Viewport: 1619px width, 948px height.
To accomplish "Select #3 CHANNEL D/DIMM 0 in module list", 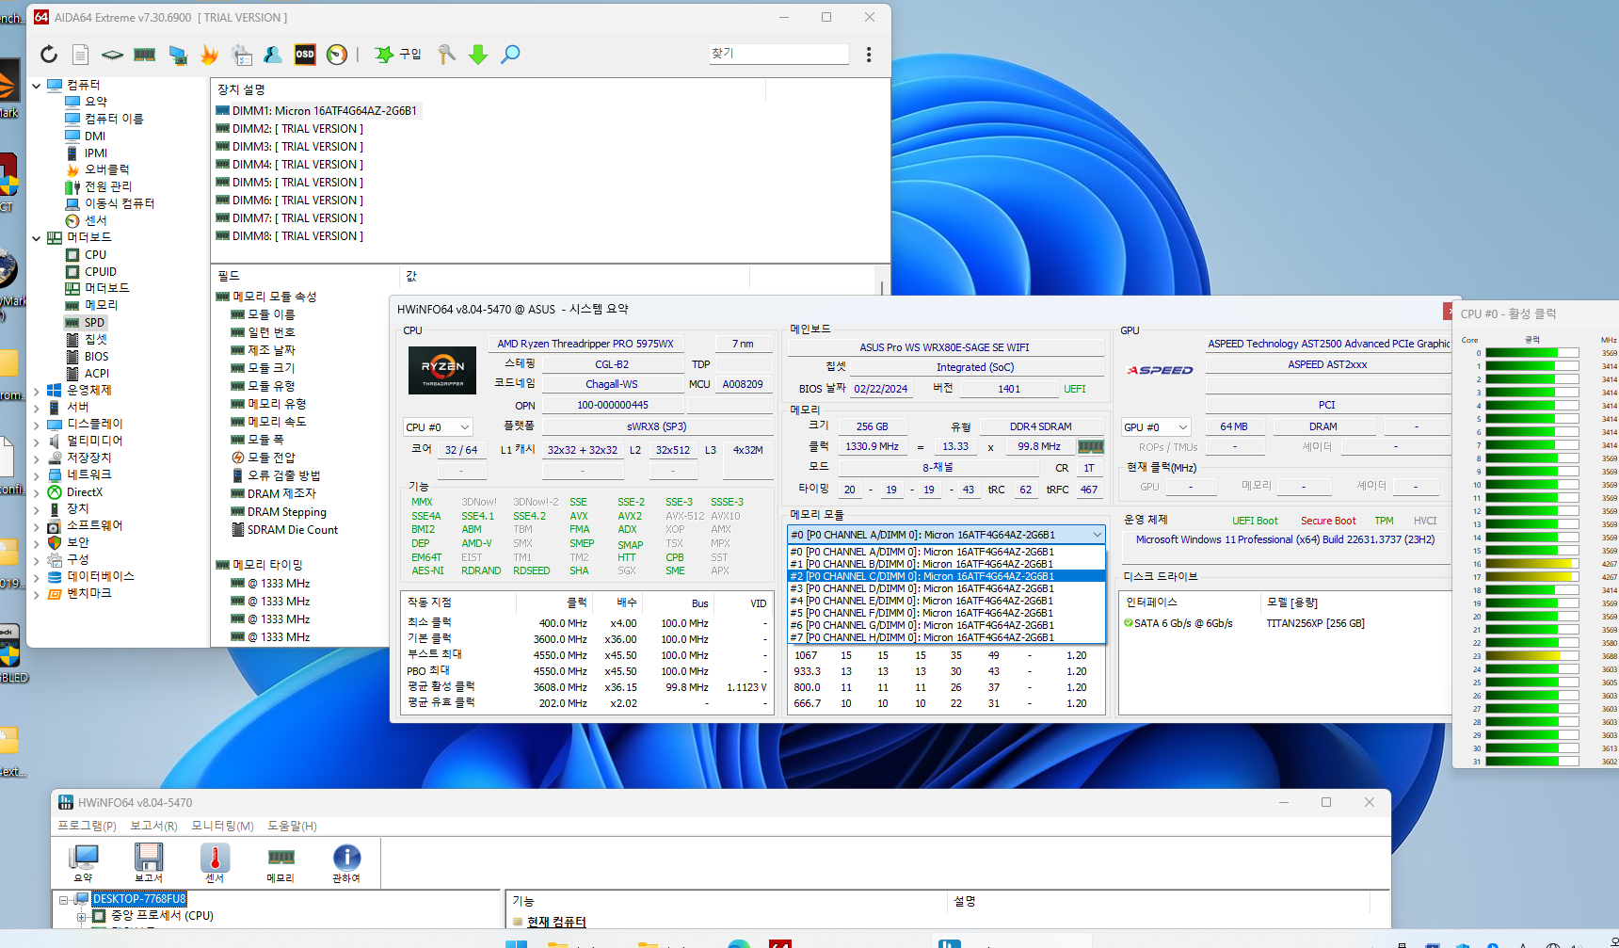I will click(946, 588).
